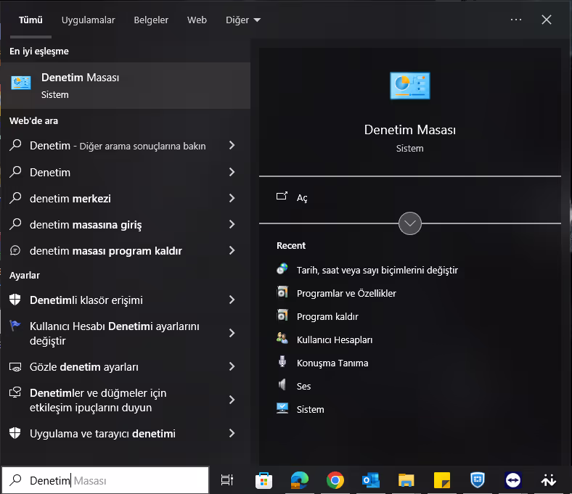
Task: Click the Aç open icon in preview pane
Action: pyautogui.click(x=282, y=196)
